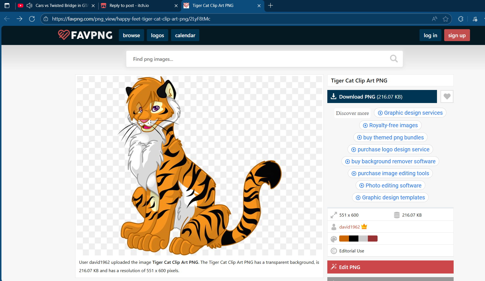Click the sign up button
Viewport: 485px width, 281px height.
457,35
